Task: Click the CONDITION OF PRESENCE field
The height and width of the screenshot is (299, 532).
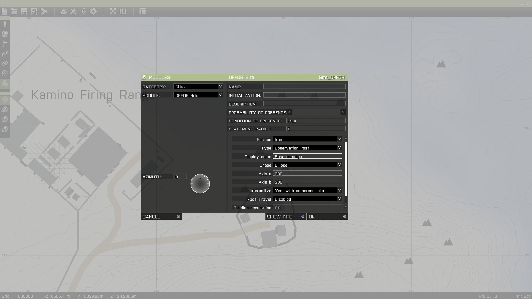Action: tap(316, 121)
